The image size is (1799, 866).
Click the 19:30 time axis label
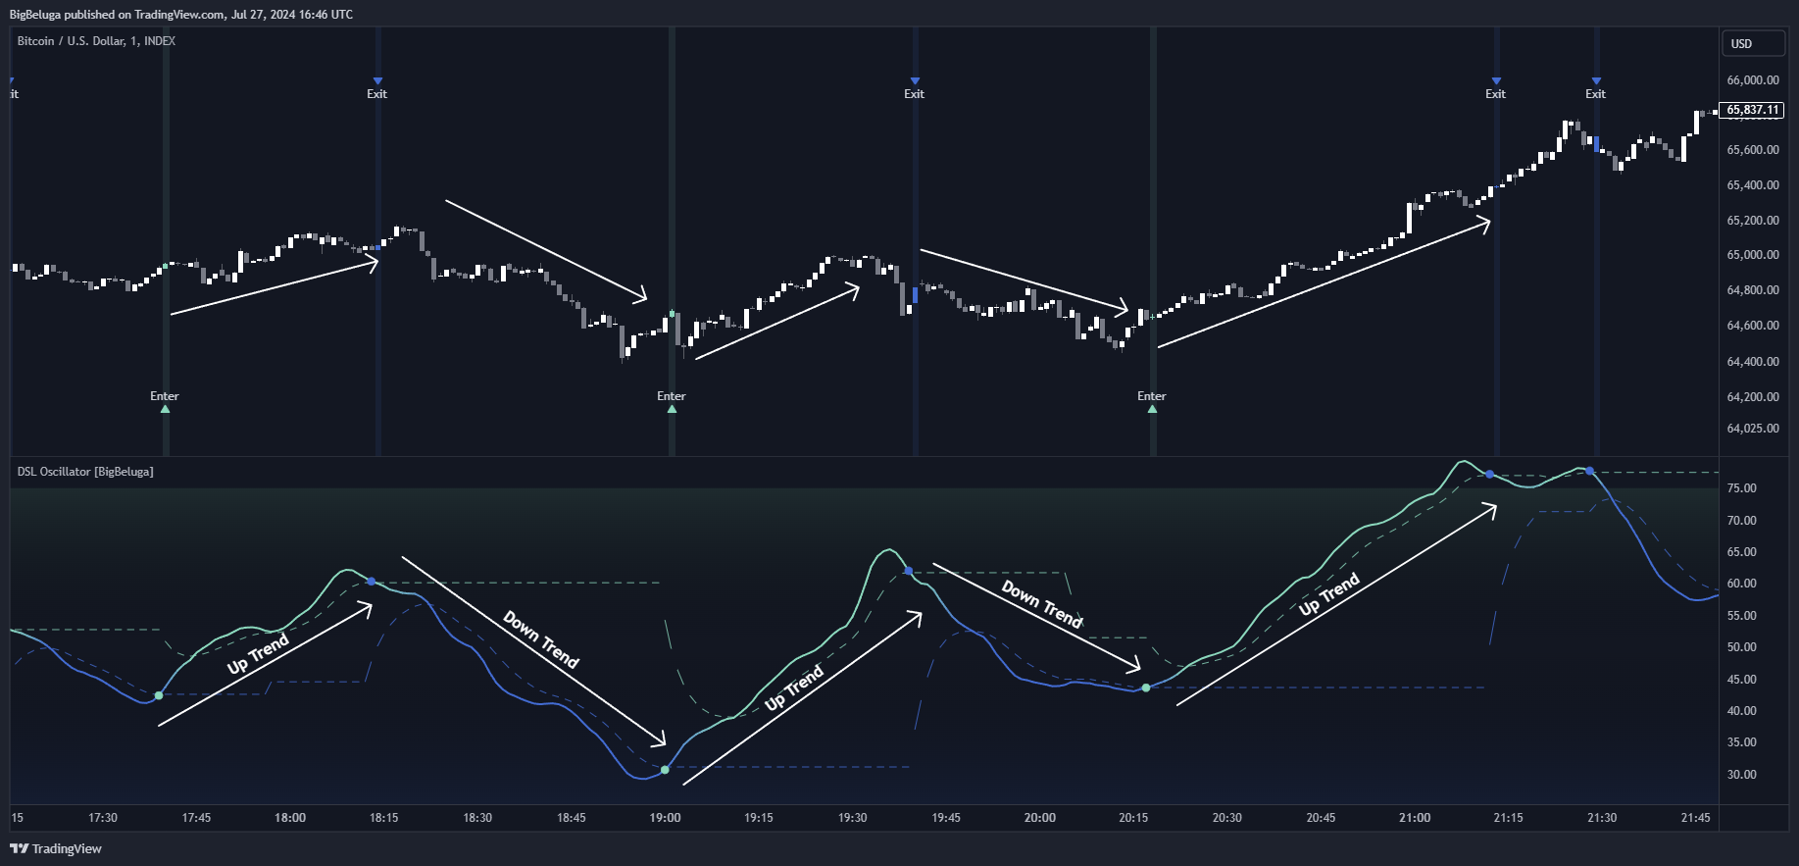852,818
